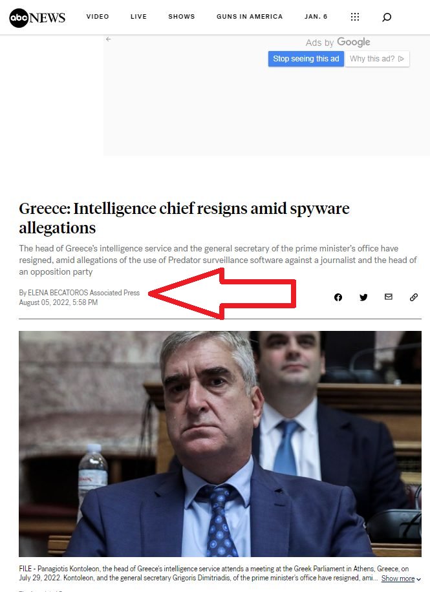Click the AdChoices triangle icon
The image size is (430, 592).
point(402,59)
